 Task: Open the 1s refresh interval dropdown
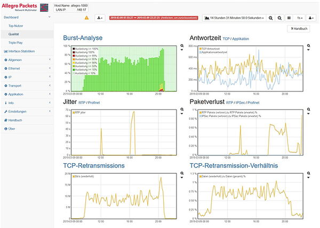tap(300, 18)
